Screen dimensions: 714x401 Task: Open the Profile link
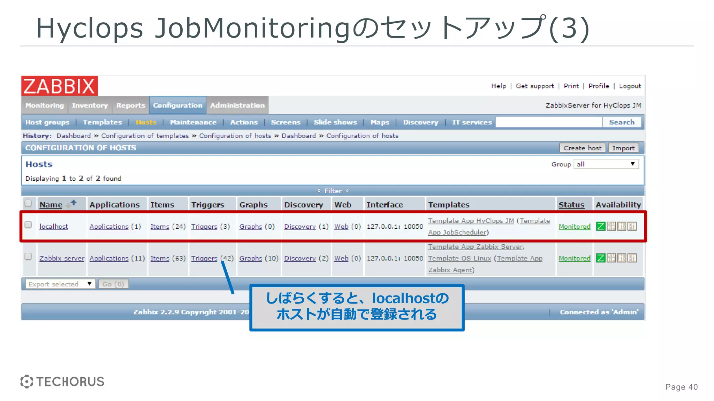click(x=599, y=86)
